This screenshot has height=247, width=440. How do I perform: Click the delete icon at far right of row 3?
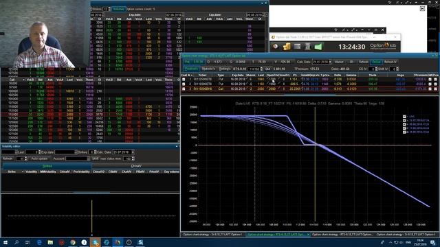point(435,89)
